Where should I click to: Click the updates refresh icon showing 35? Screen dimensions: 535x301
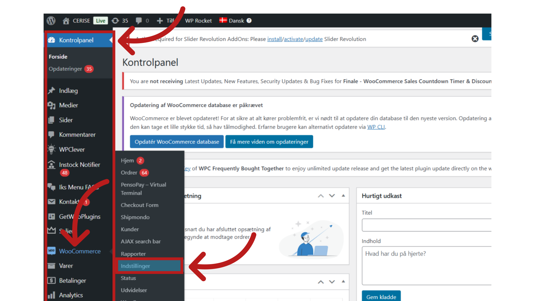115,21
